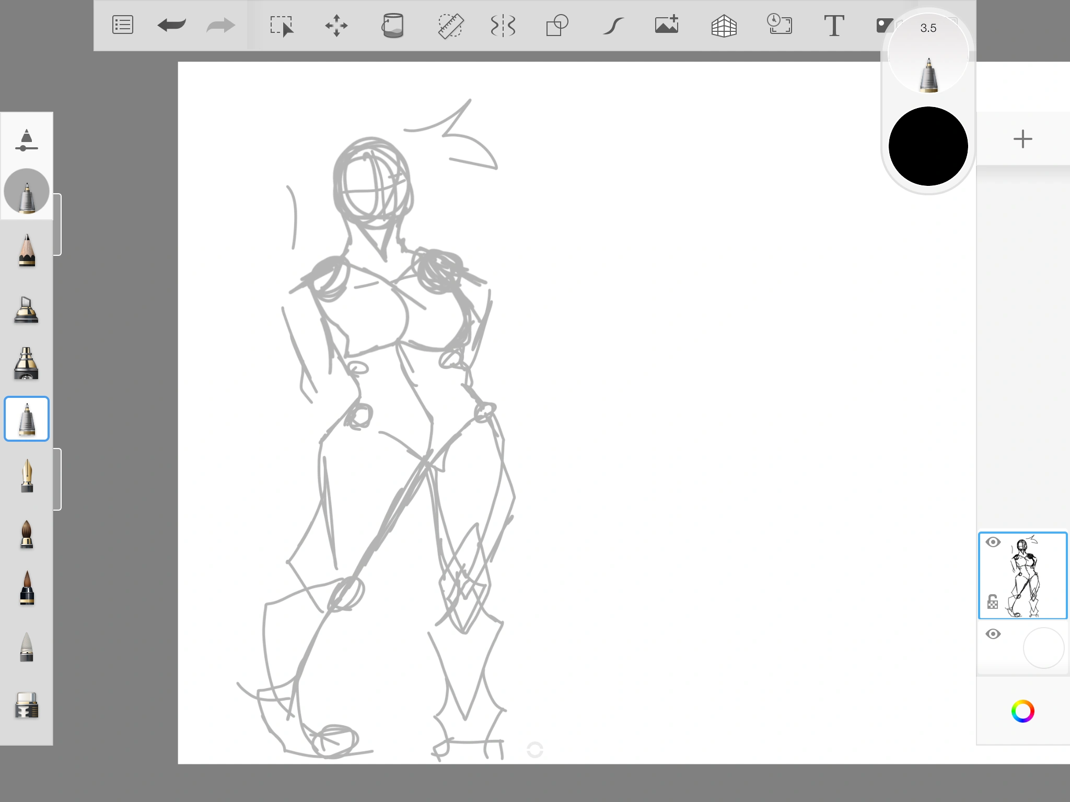Select the symmetry tool

503,25
